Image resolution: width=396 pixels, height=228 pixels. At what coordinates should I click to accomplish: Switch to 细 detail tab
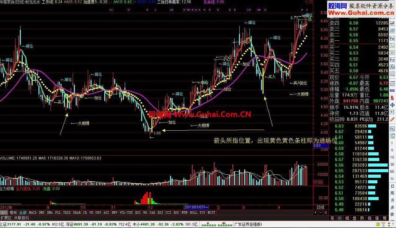(347, 218)
